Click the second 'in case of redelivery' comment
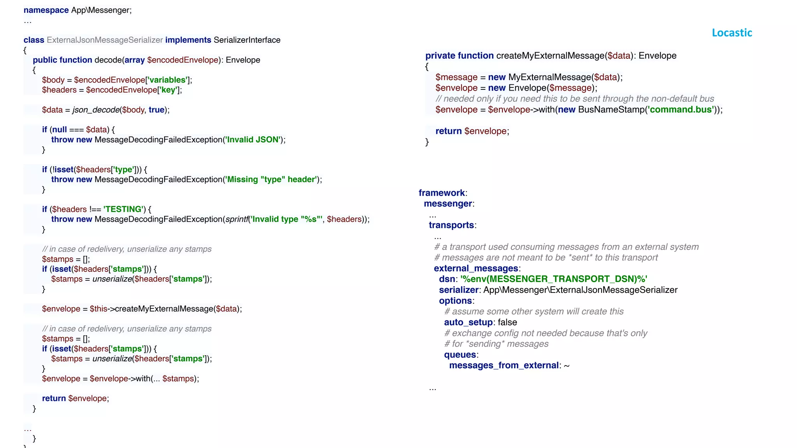 (127, 329)
